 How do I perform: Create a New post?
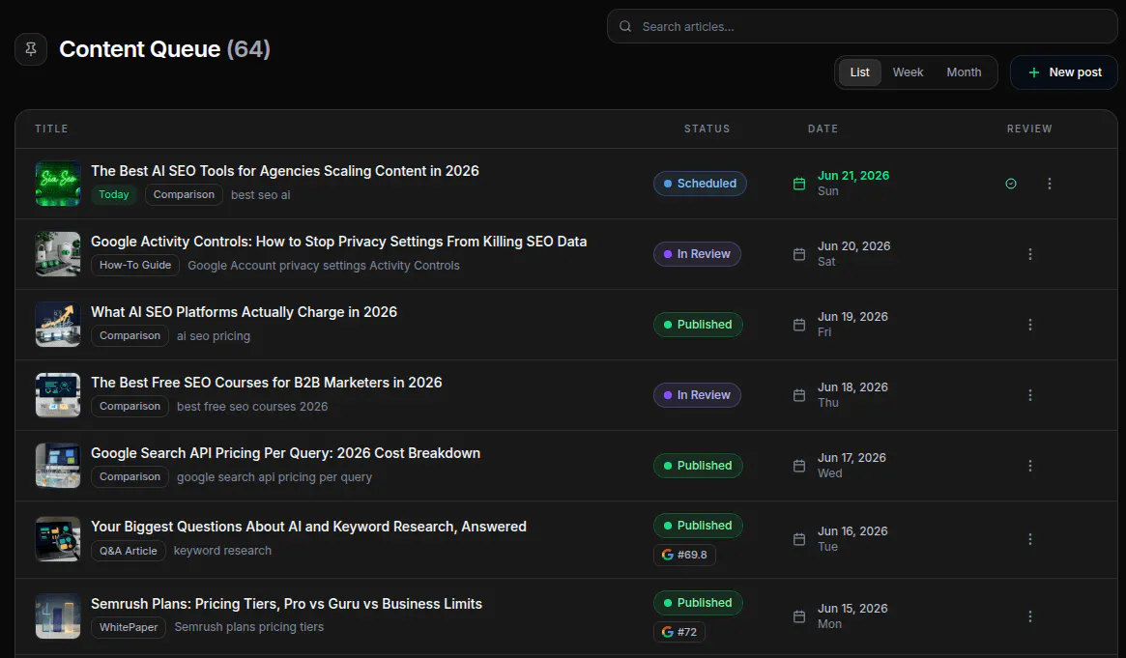[x=1064, y=72]
